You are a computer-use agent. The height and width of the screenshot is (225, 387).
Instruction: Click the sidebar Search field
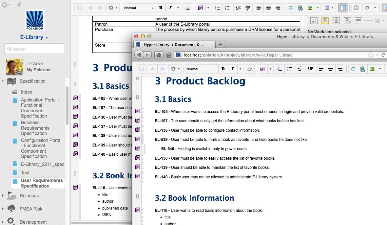click(34, 49)
